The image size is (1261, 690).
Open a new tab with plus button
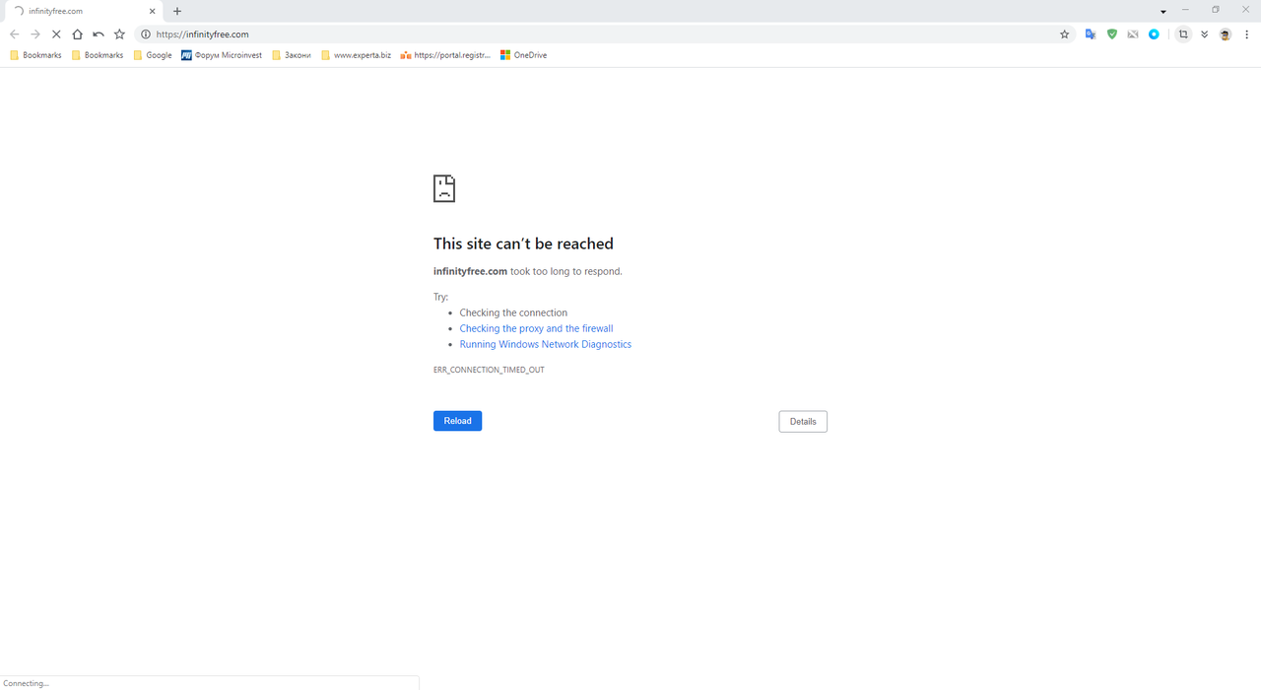coord(177,11)
